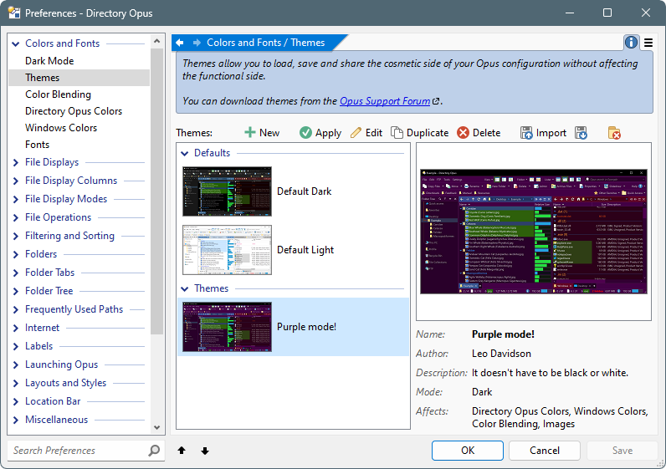This screenshot has width=666, height=469.
Task: Click the Import disk icon
Action: [526, 133]
